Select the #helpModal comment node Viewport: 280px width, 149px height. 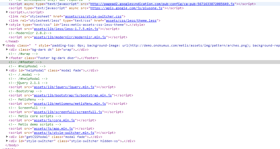[27, 66]
